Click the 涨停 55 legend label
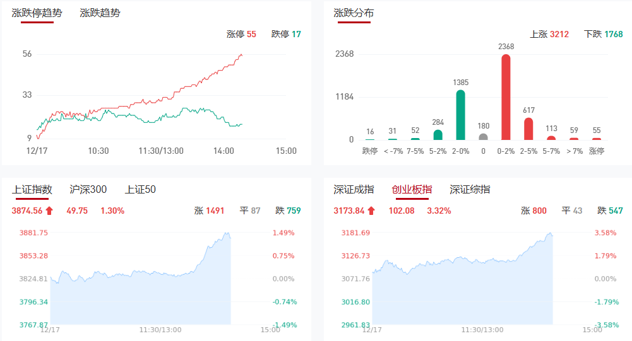The width and height of the screenshot is (632, 341). [x=241, y=34]
